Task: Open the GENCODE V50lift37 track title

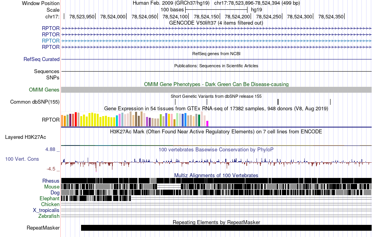Action: [216, 23]
